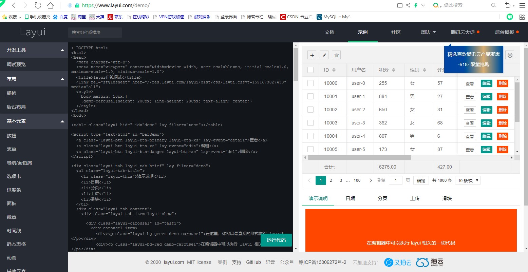Check the row 10003 checkbox
This screenshot has height=272, width=528.
pyautogui.click(x=310, y=123)
